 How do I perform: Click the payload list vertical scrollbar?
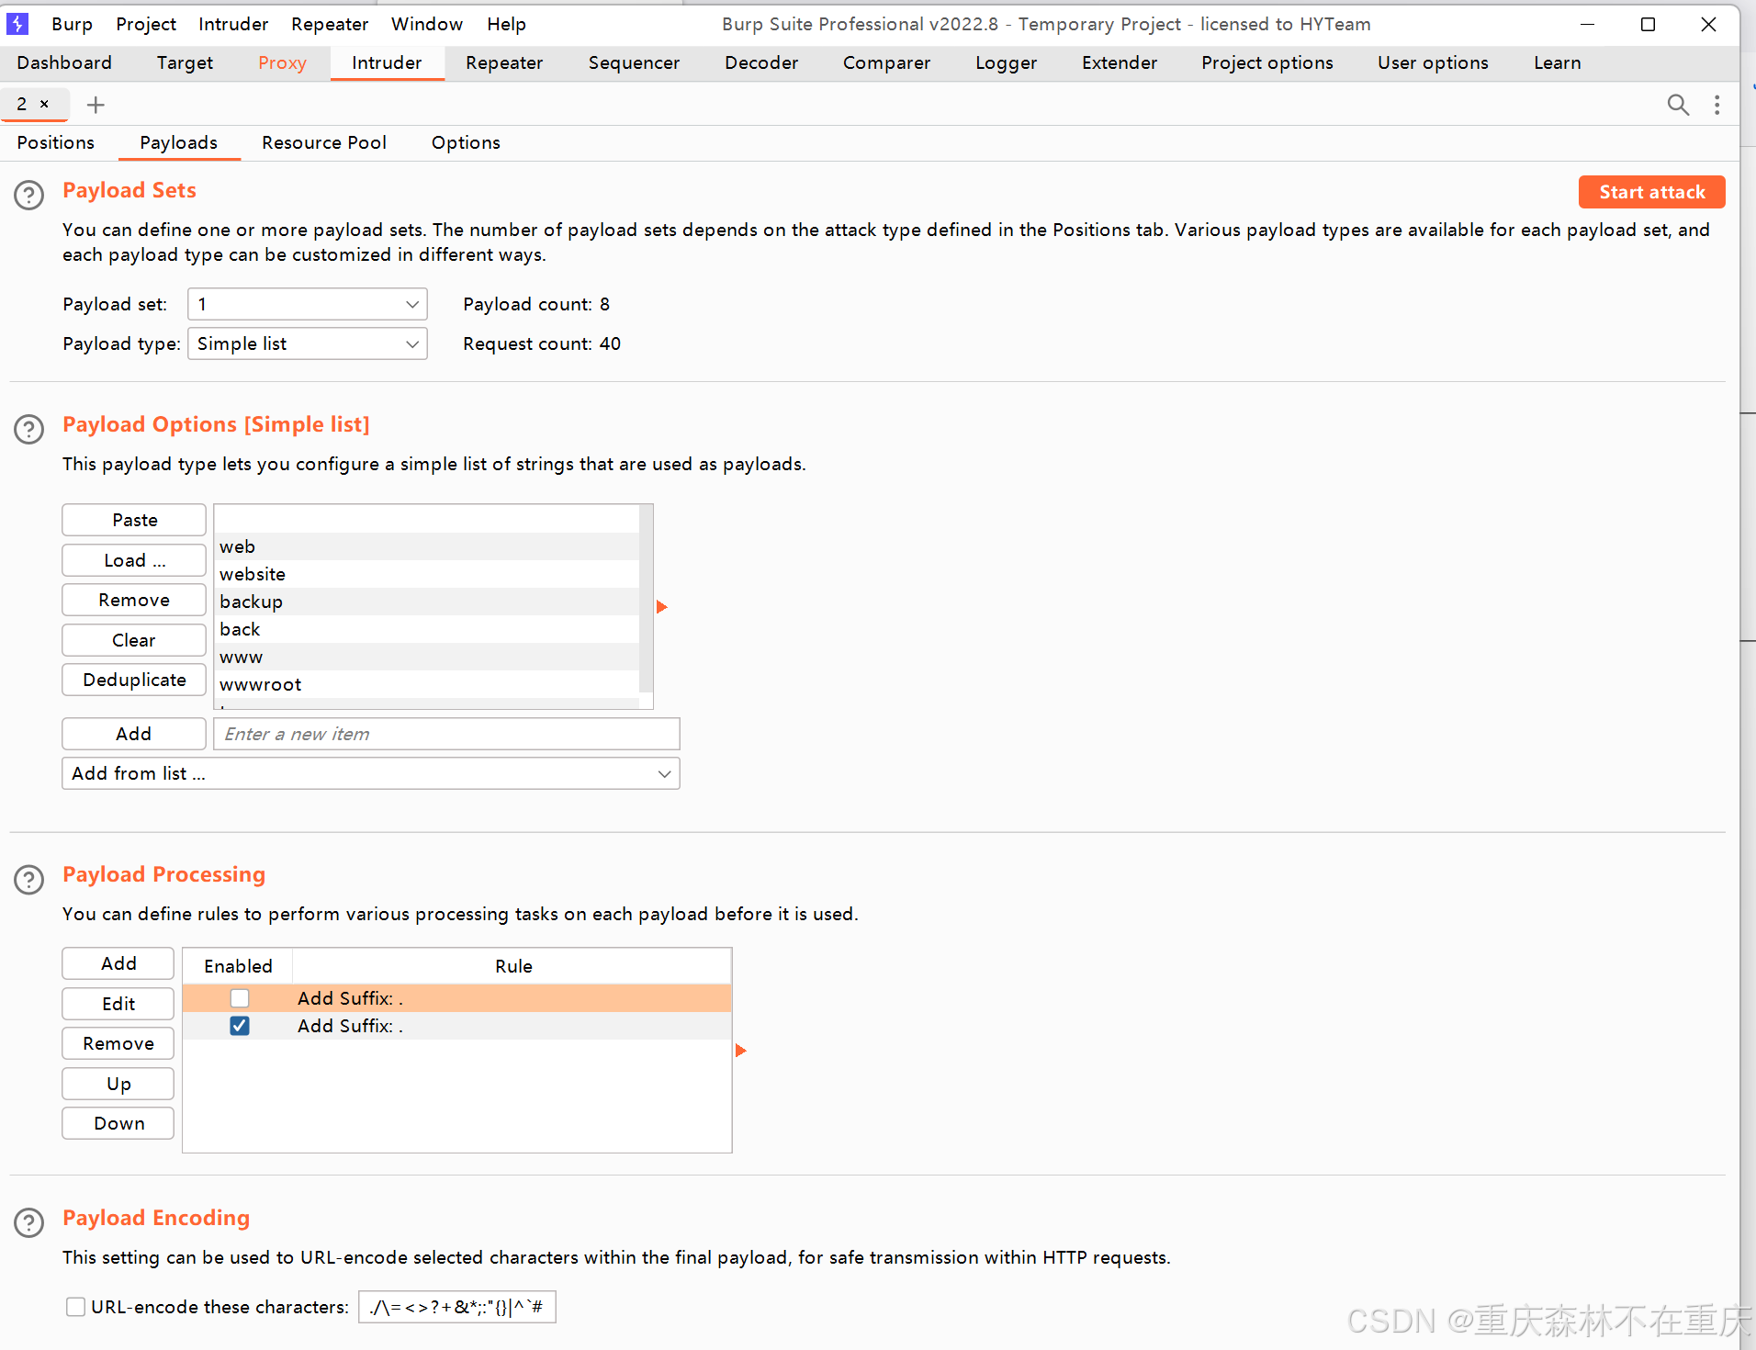point(646,599)
